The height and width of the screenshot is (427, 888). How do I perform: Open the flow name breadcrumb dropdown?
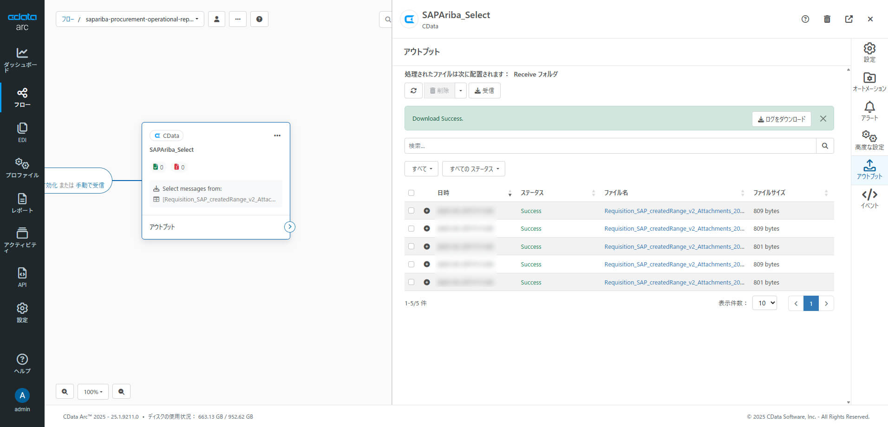point(142,19)
